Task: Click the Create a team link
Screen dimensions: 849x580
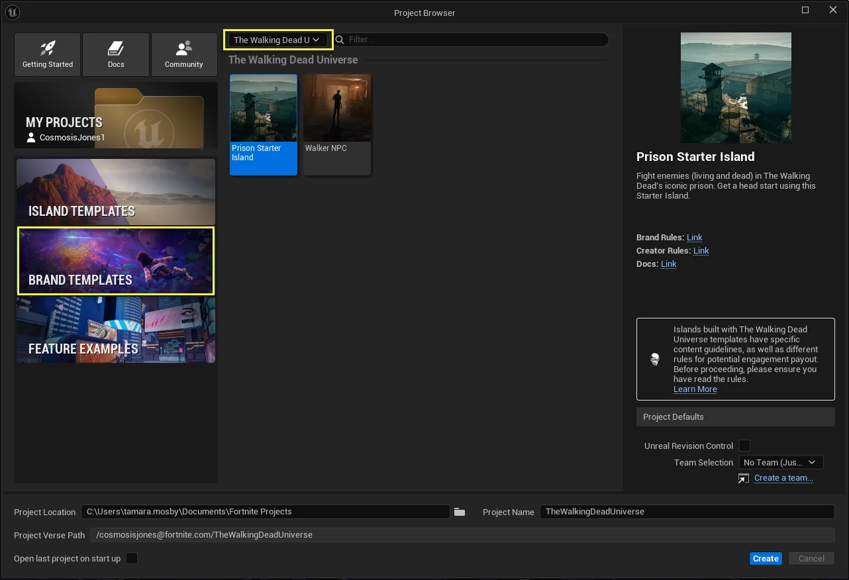Action: (783, 478)
